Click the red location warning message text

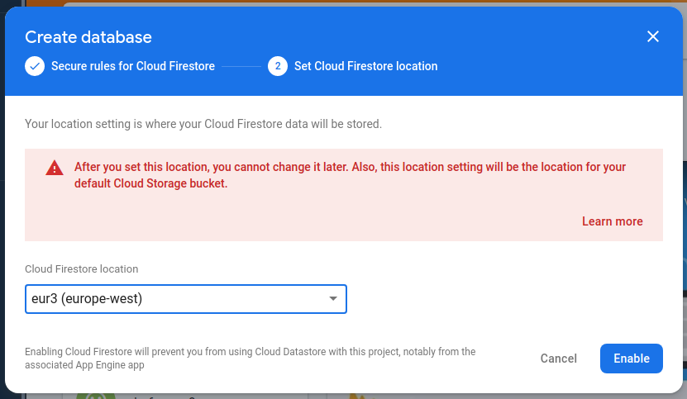click(350, 175)
